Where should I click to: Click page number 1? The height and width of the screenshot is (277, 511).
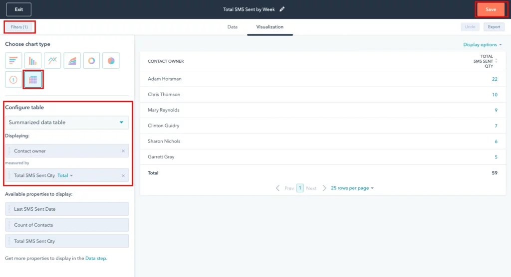point(300,188)
